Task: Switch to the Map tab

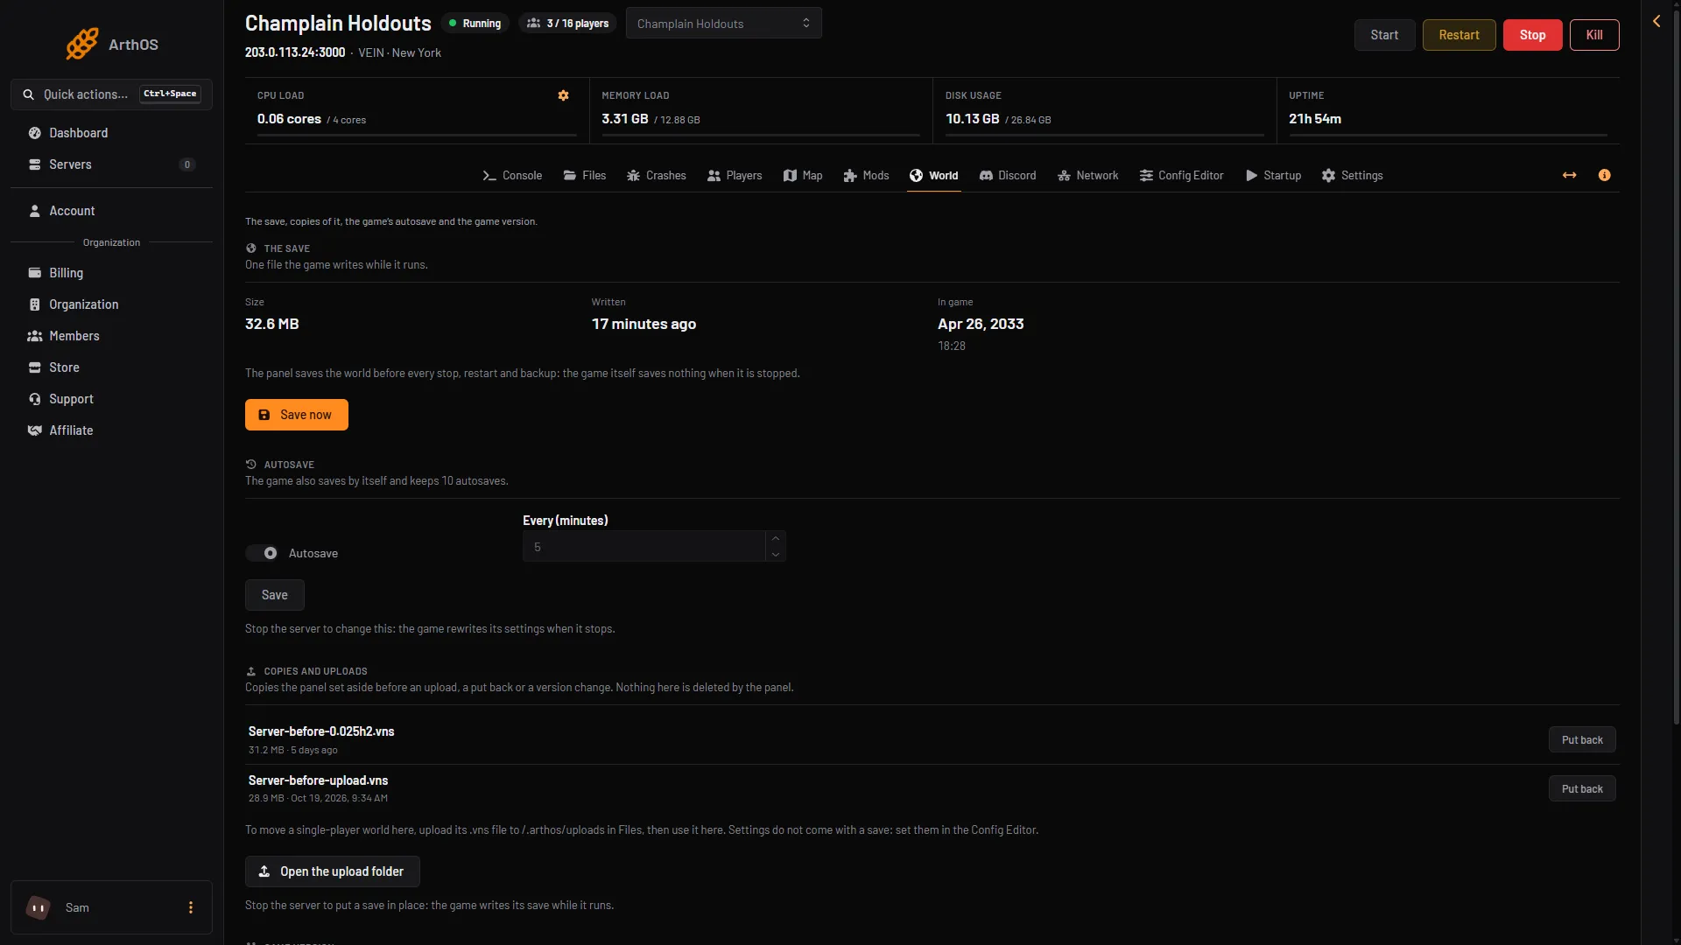Action: click(x=803, y=176)
